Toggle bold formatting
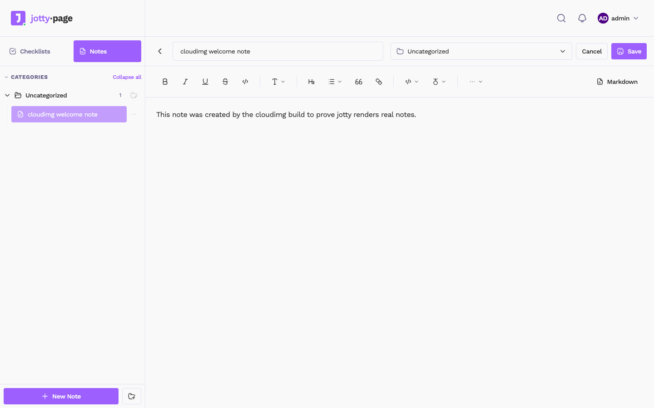 coord(165,82)
